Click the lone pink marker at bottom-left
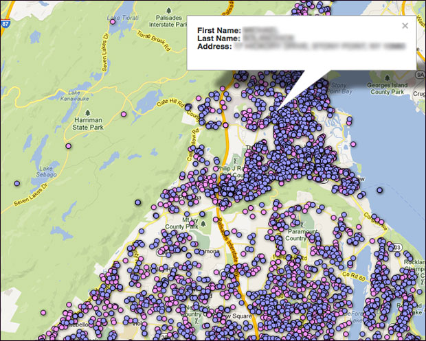This screenshot has height=341, width=426. (43, 312)
